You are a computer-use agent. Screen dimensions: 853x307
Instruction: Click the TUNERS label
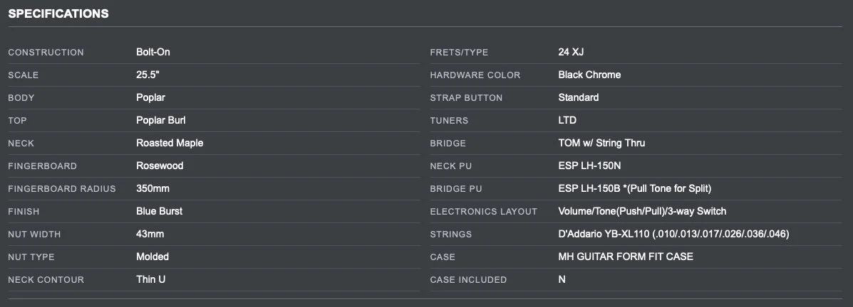[x=449, y=121]
